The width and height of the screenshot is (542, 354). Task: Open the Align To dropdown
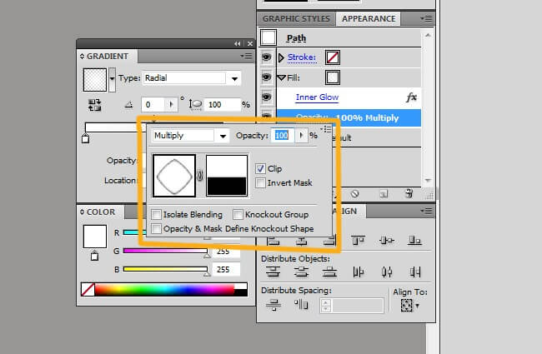(408, 306)
